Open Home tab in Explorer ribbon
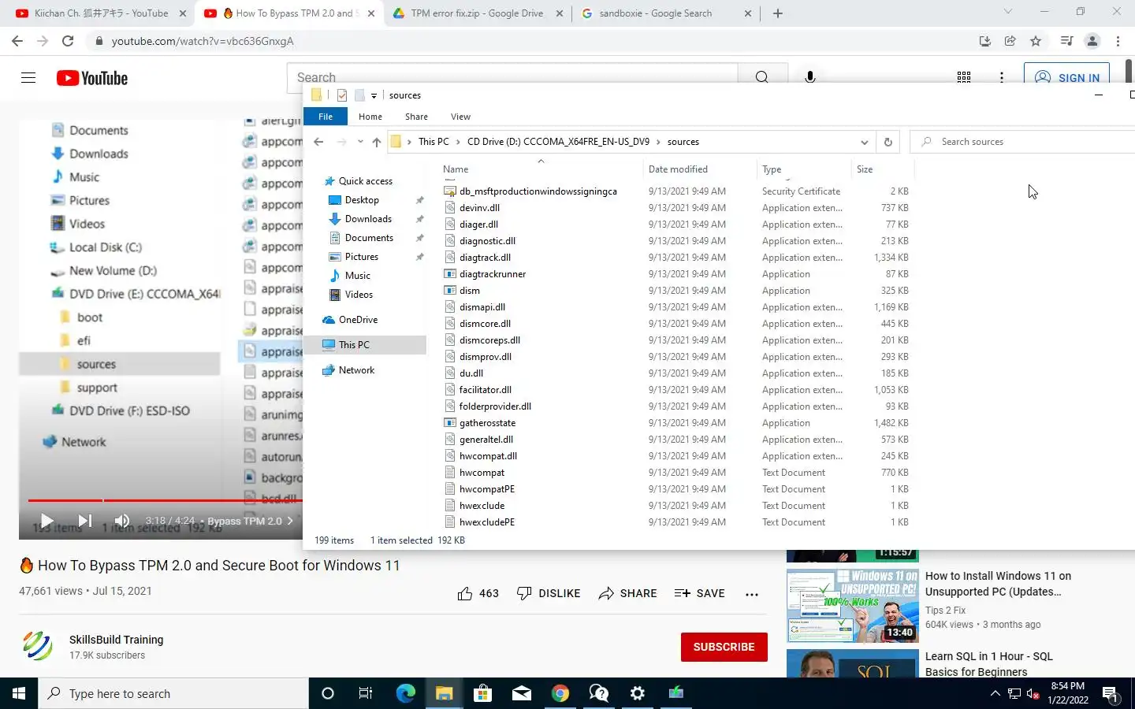 coord(370,117)
